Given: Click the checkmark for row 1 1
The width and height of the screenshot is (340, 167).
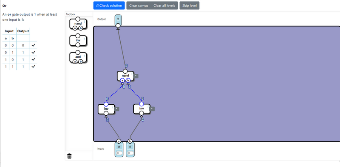Looking at the screenshot, I should pos(33,67).
